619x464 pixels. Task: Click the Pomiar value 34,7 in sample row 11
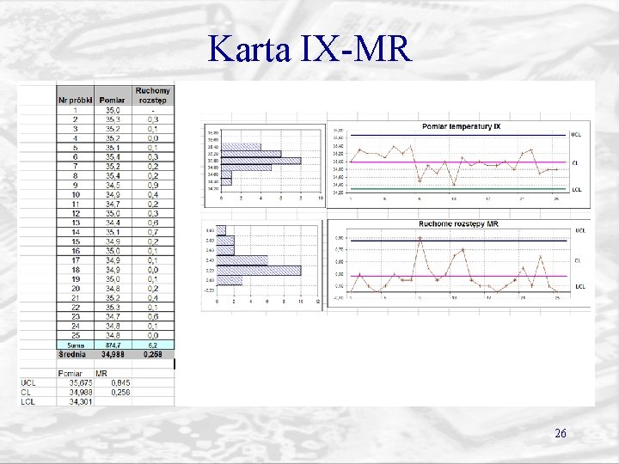(113, 205)
